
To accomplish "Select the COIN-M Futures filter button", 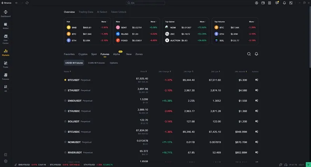I will tap(96, 63).
